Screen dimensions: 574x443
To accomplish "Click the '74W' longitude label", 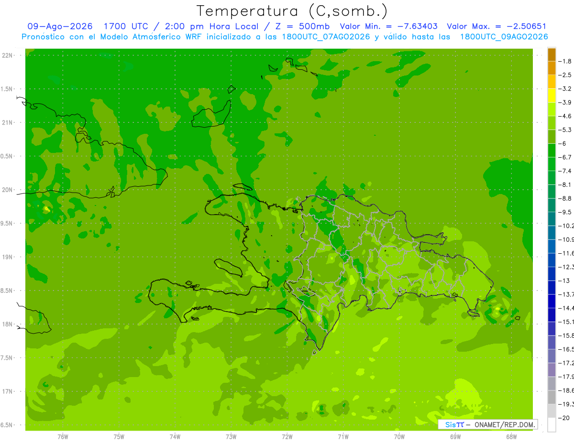I will [175, 436].
